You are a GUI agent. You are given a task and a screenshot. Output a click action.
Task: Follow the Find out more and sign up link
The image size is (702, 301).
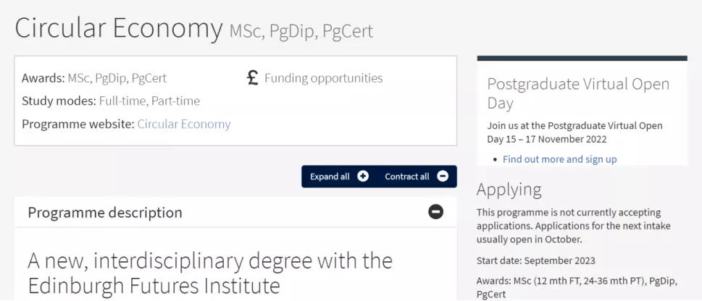559,159
